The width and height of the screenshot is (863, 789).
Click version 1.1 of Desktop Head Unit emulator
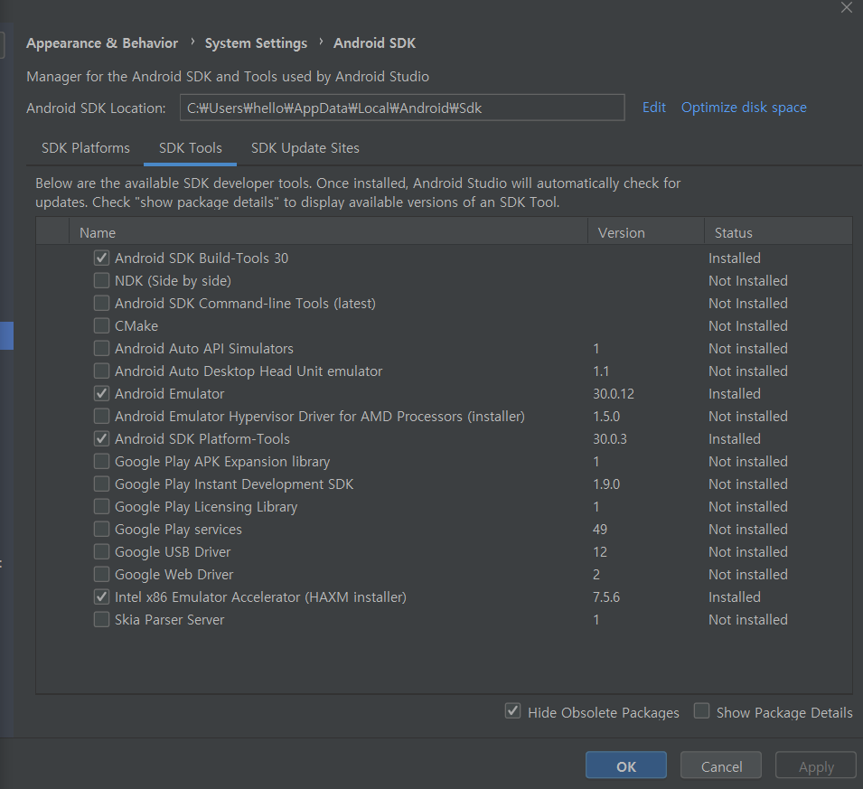point(601,371)
